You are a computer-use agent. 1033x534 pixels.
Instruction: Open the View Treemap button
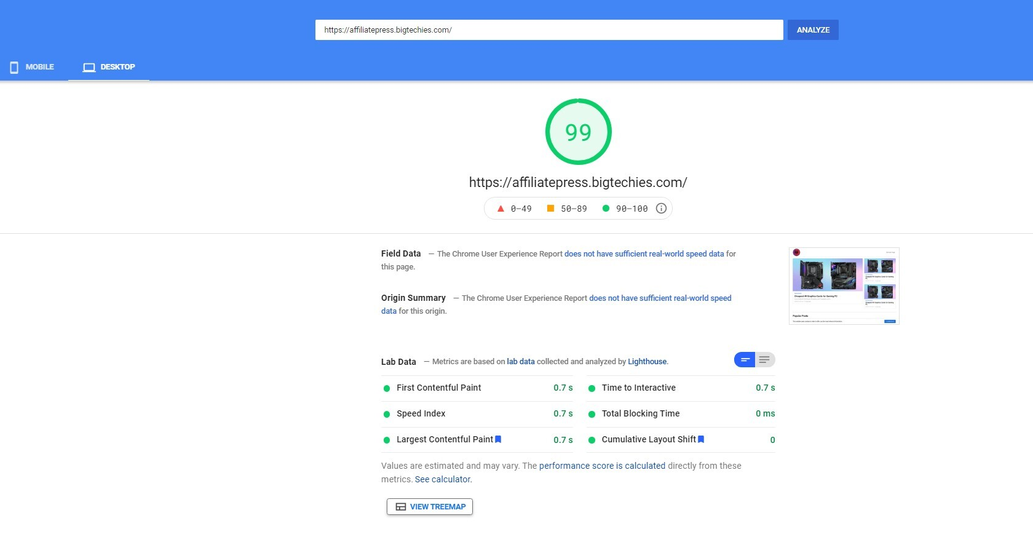point(430,507)
